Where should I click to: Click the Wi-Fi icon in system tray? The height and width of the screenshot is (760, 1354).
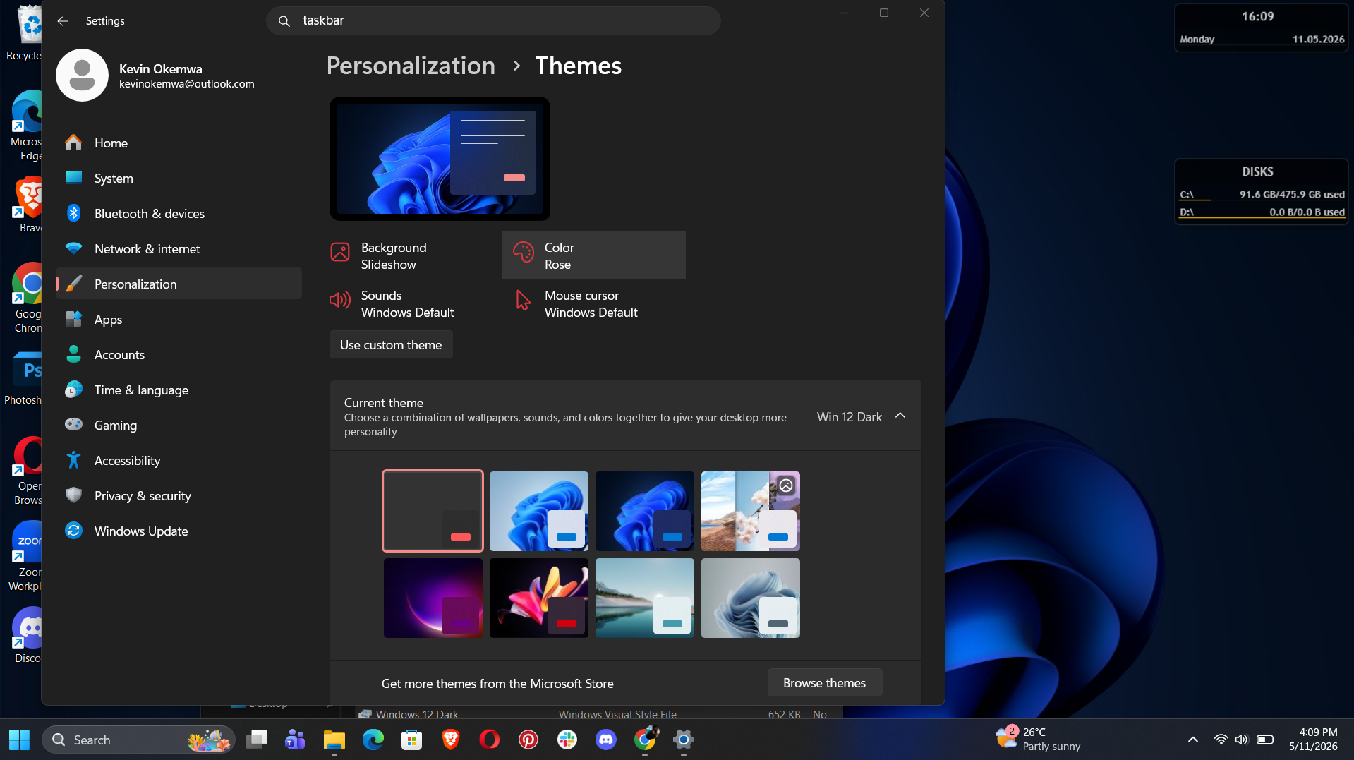(x=1221, y=740)
